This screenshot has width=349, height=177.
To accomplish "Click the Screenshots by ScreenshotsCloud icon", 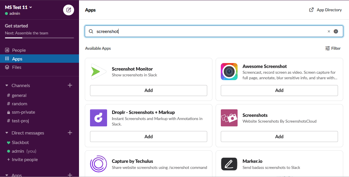I will tap(229, 118).
